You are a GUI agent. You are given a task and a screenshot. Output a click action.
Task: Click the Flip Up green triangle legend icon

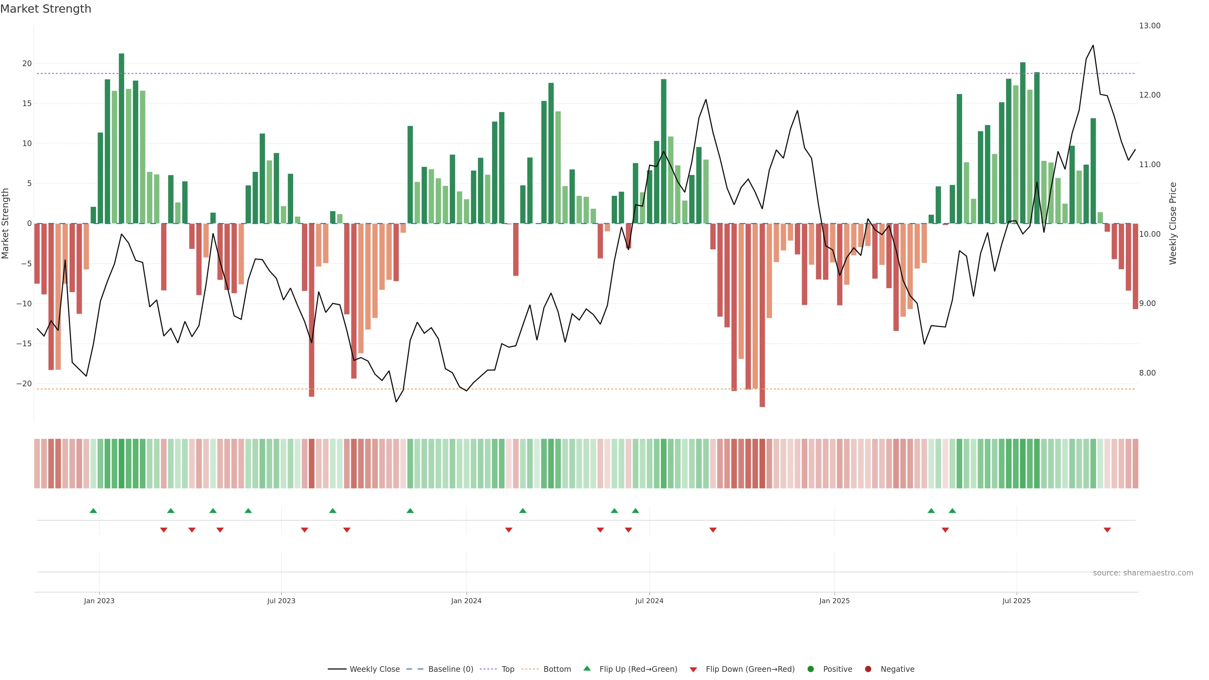coord(587,669)
